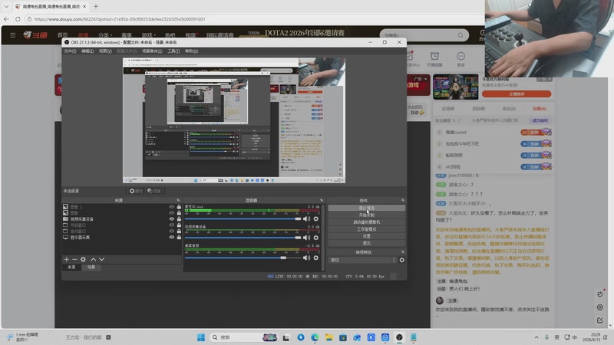
Task: Open the 工具(T) menu in OBS
Action: (x=173, y=51)
